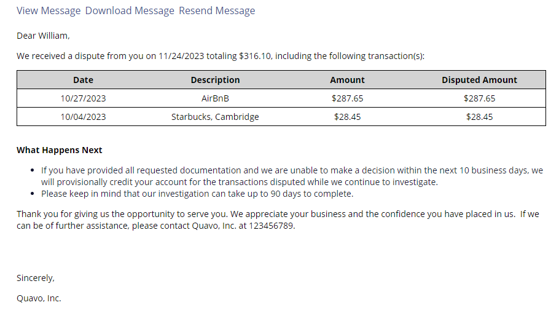The height and width of the screenshot is (313, 559).
Task: Click the What Happens Next heading
Action: pos(59,150)
